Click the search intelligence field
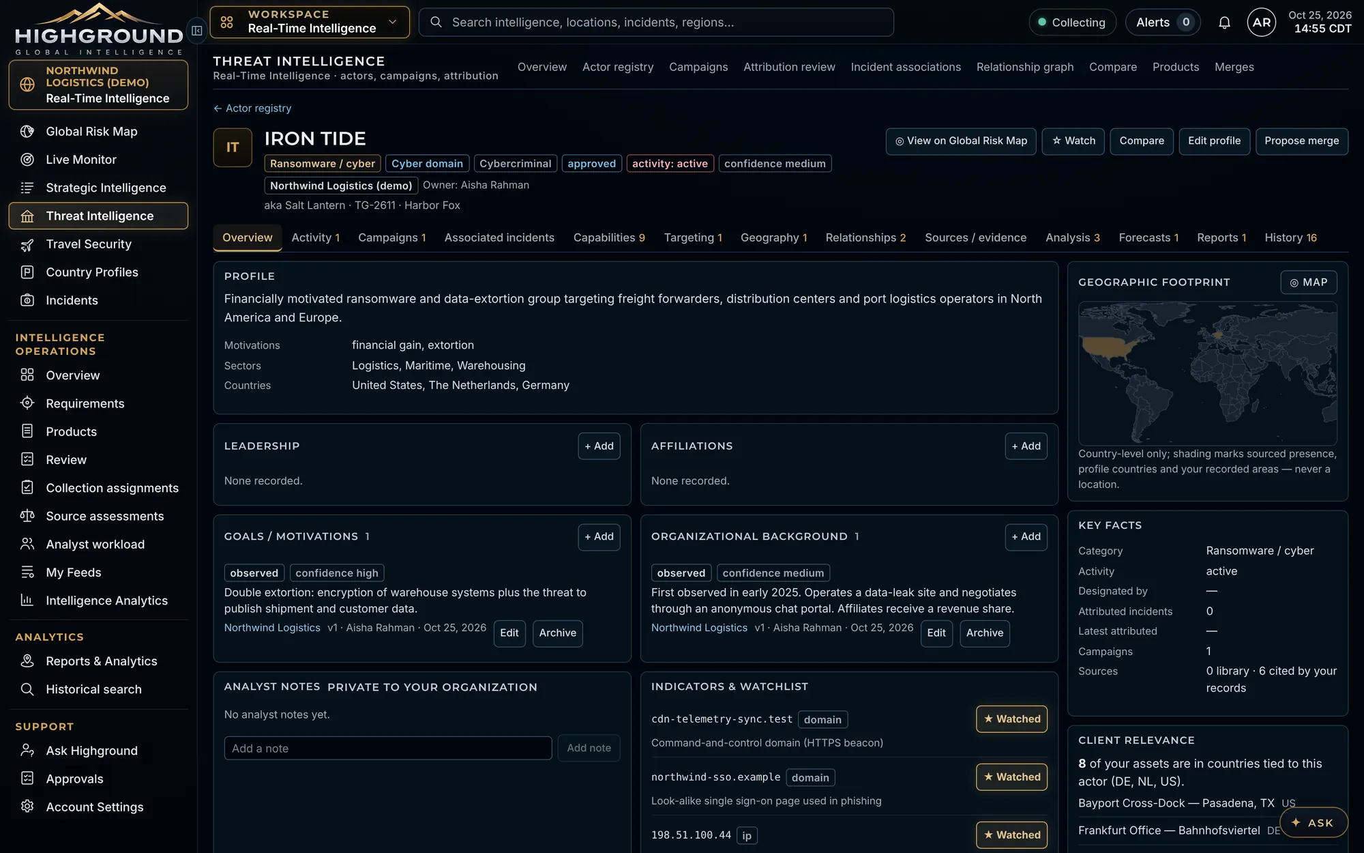 coord(656,23)
